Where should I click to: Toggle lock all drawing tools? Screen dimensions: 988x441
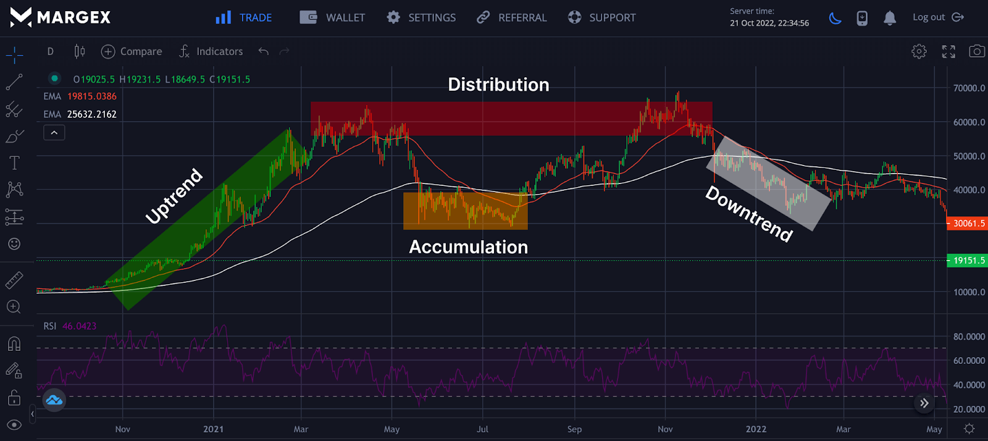14,398
